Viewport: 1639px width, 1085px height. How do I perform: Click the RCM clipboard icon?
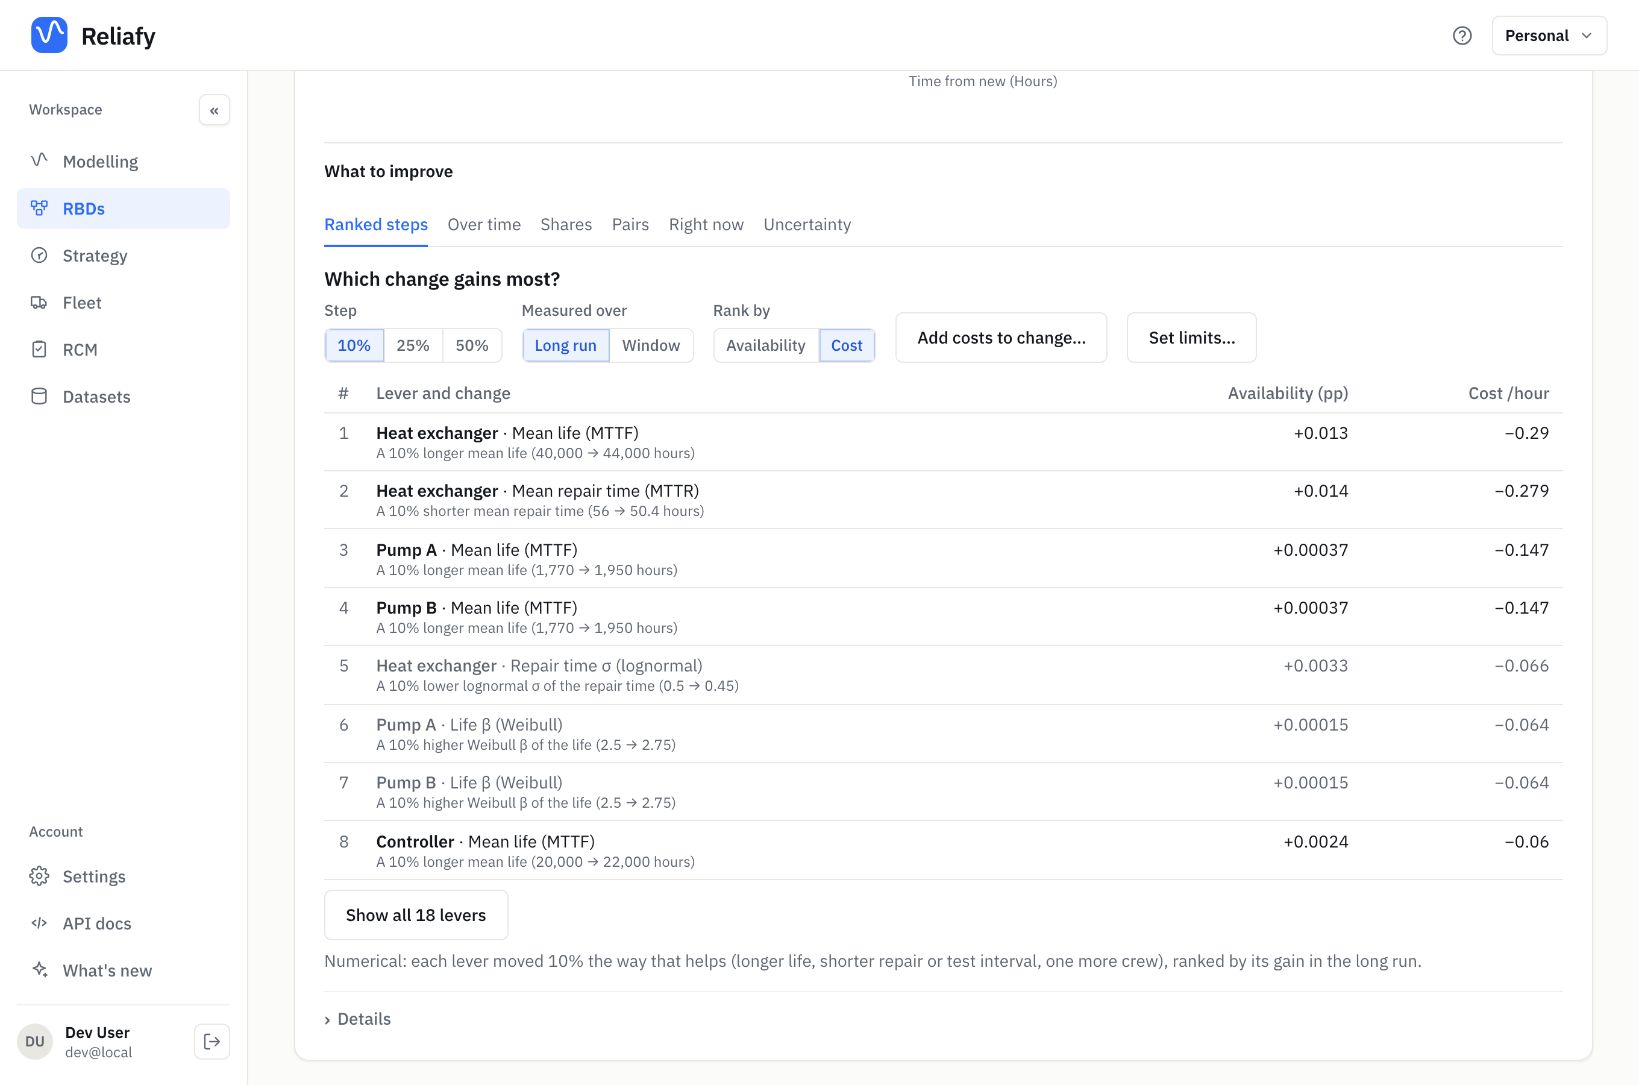39,349
